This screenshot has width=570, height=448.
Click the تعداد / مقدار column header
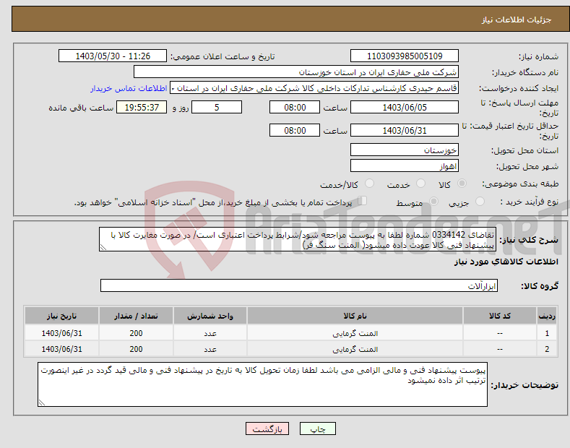[136, 316]
